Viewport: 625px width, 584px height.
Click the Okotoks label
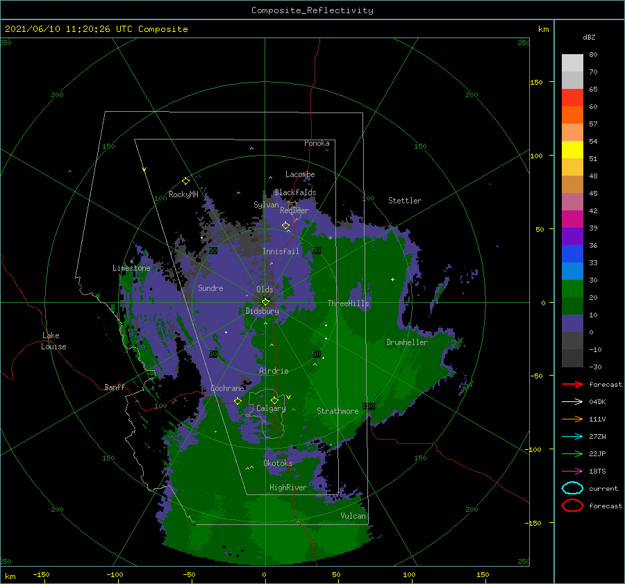(278, 463)
